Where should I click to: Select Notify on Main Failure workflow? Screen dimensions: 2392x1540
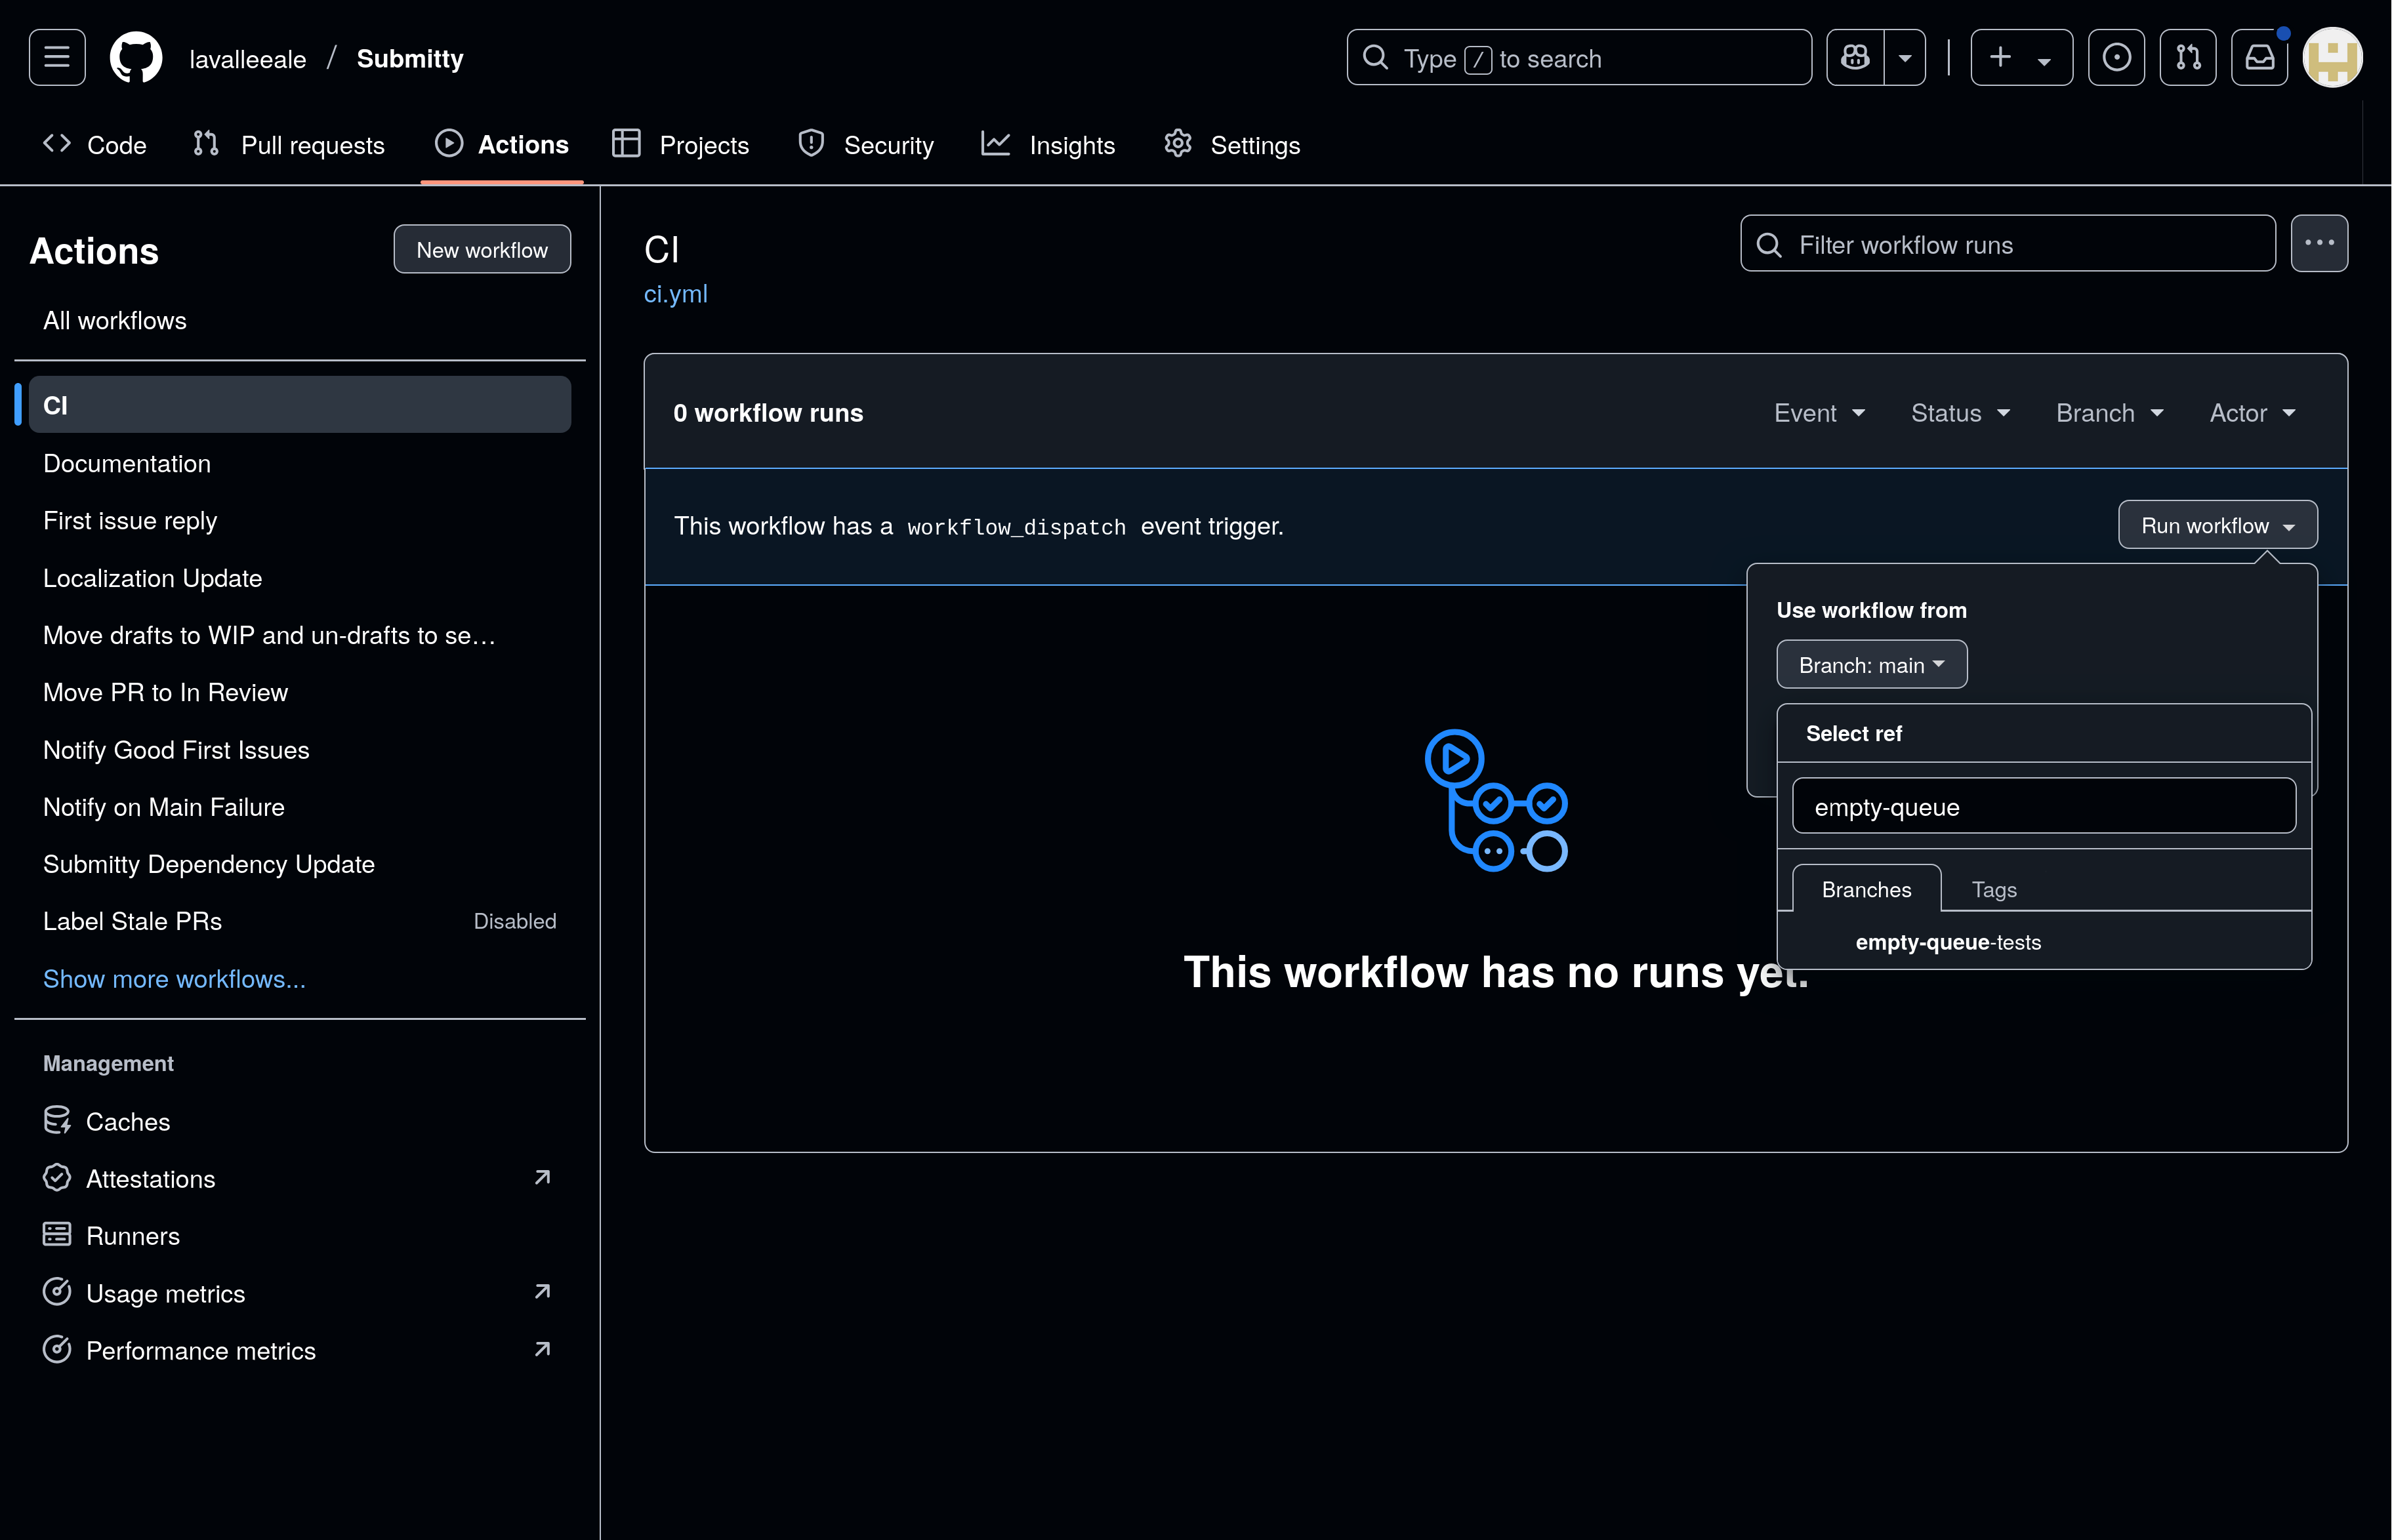click(300, 807)
